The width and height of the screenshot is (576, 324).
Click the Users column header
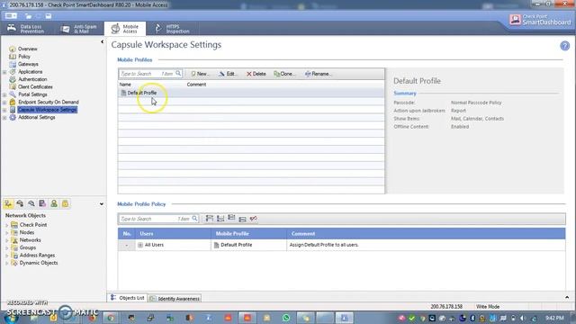click(x=174, y=234)
